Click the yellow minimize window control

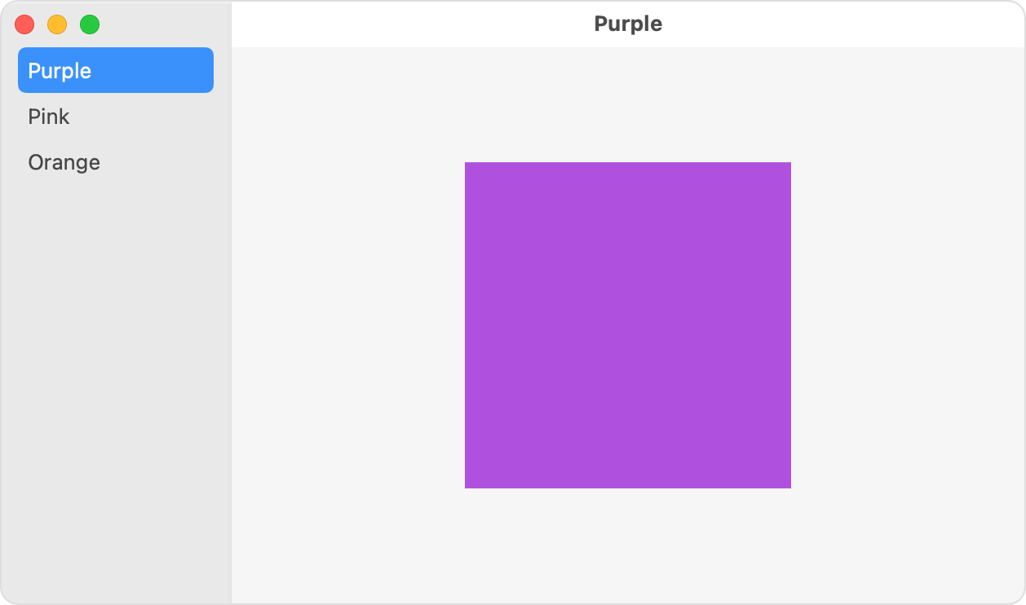coord(57,24)
